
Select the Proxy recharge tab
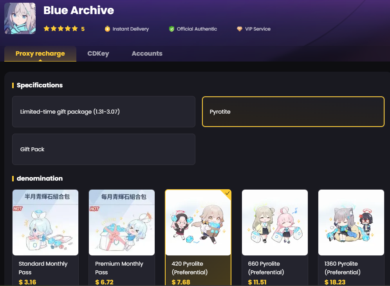[40, 54]
